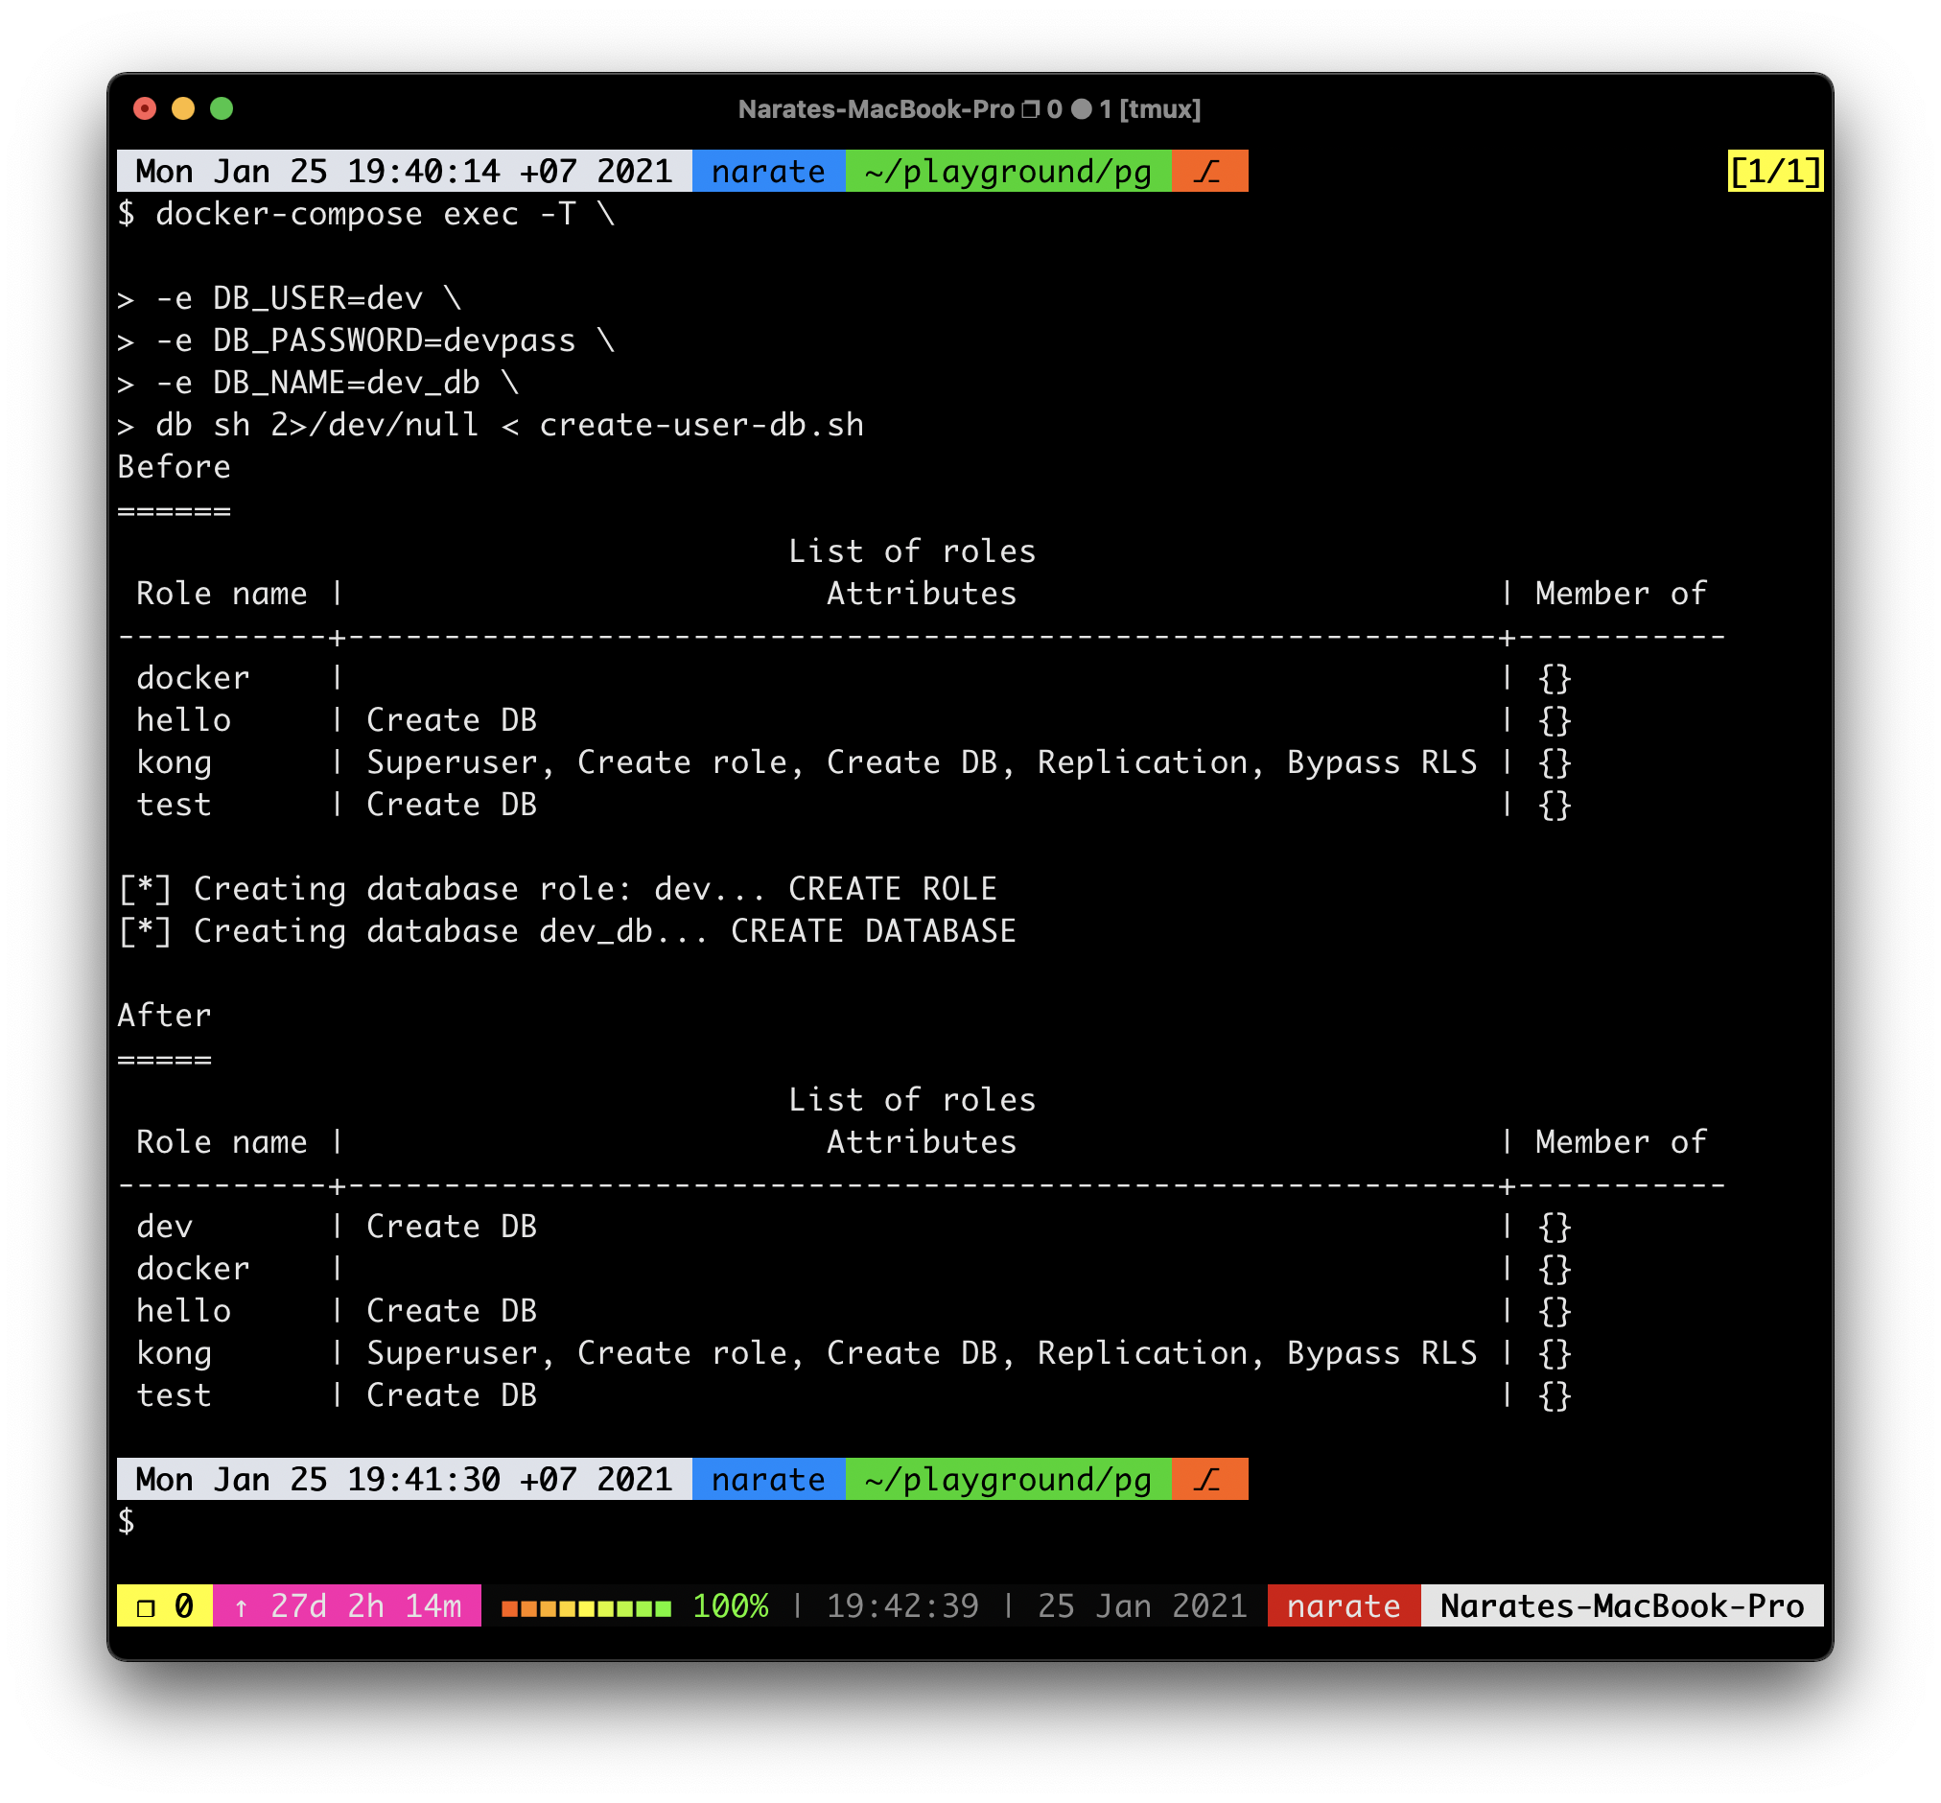Click the create-user-db.sh filename in the command

(700, 425)
